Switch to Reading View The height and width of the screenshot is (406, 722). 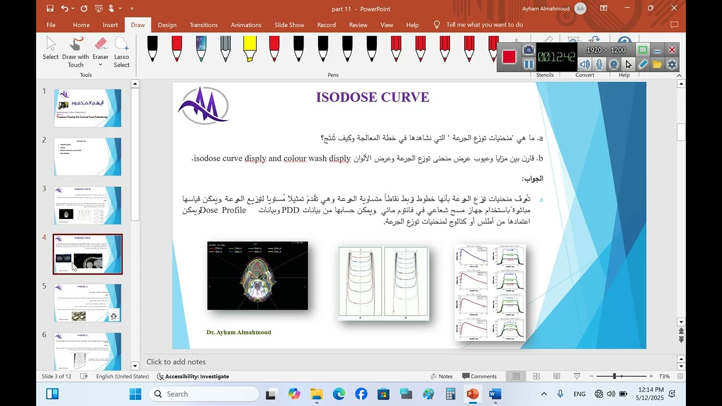click(x=557, y=376)
